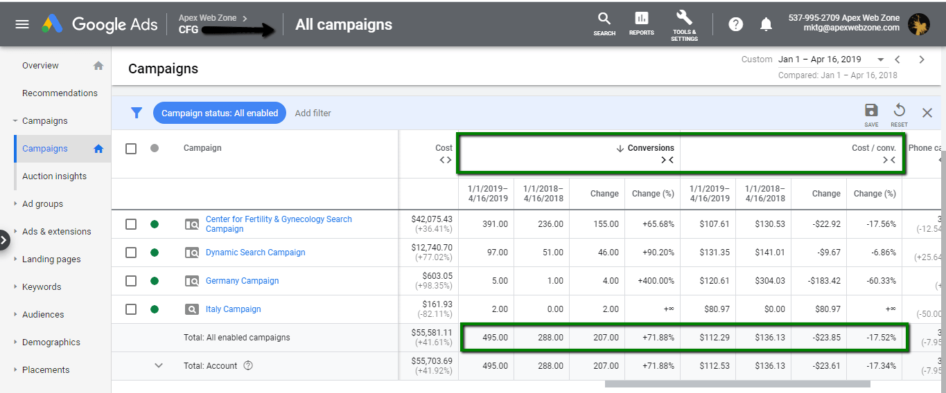Close the filter bar with X
The height and width of the screenshot is (393, 946).
[927, 113]
